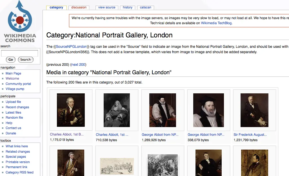The image size is (289, 176).
Task: Open the view source tab
Action: tap(107, 8)
